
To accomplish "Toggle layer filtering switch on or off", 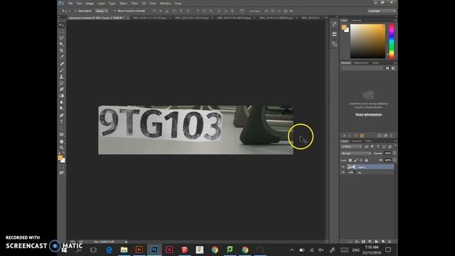I will coord(395,146).
